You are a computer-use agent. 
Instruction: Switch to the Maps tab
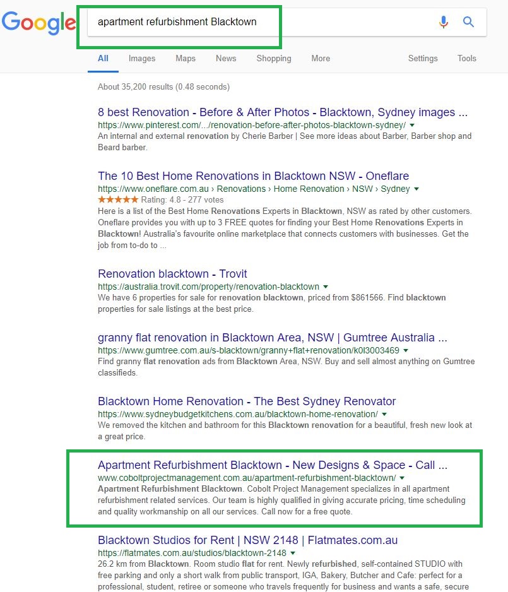coord(186,59)
